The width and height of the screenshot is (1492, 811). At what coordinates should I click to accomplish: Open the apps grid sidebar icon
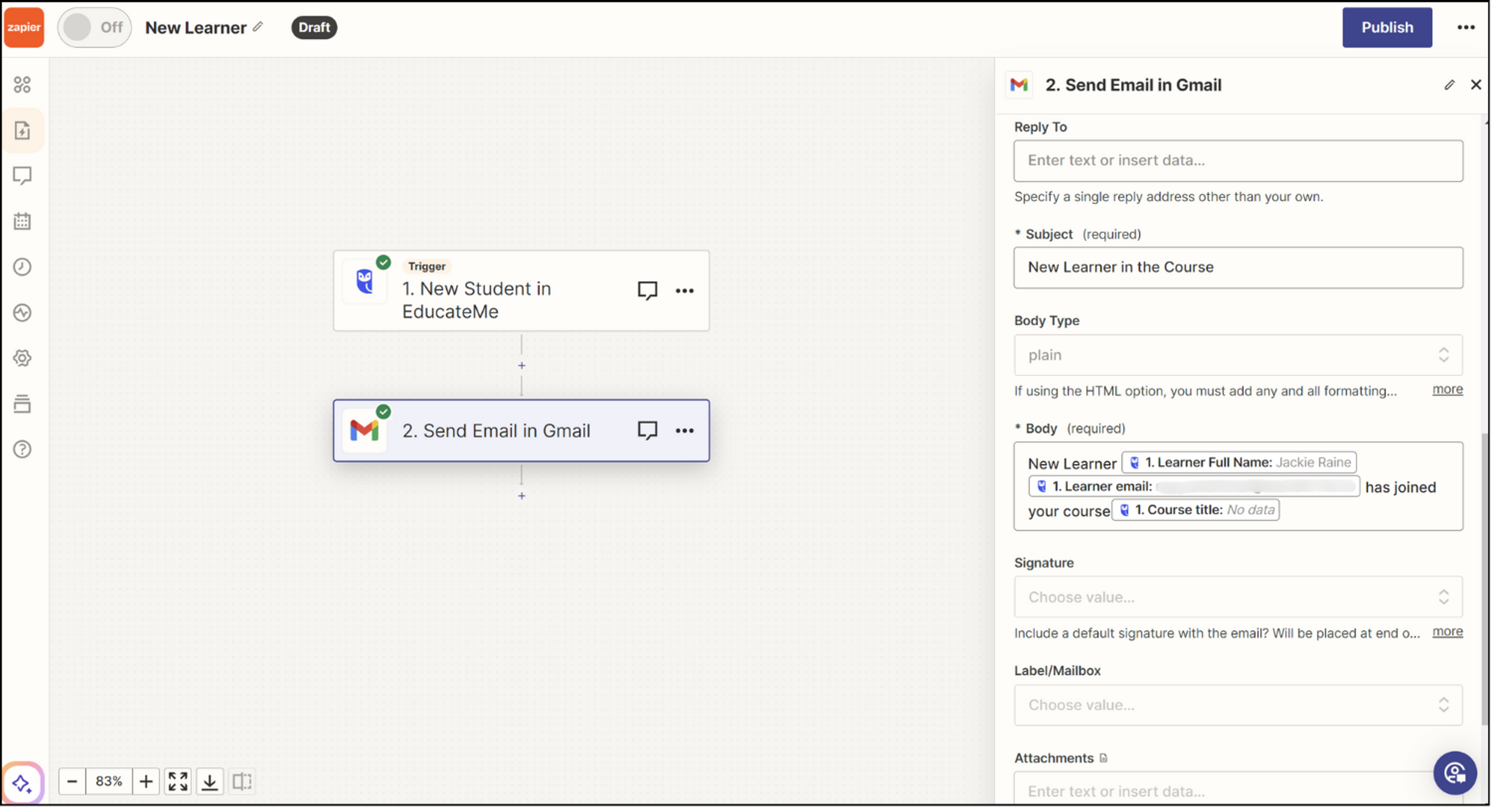22,85
